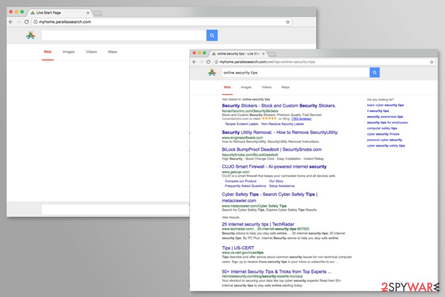Open the Videos tab in the back window
This screenshot has height=297, width=445.
[91, 51]
